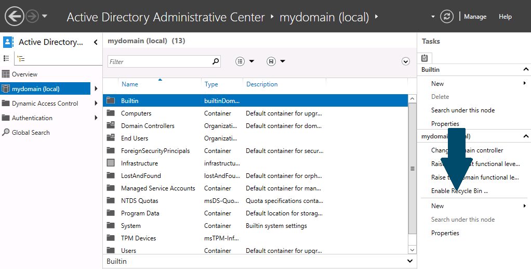This screenshot has height=269, width=531.
Task: Open the Manage menu
Action: [475, 17]
